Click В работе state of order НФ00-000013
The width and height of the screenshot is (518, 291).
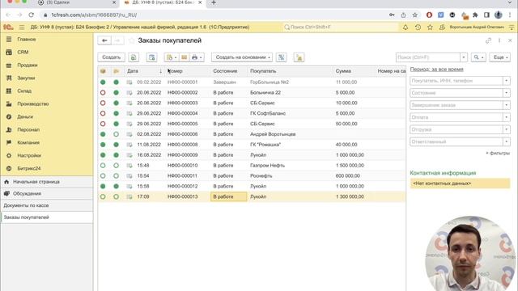tap(228, 197)
